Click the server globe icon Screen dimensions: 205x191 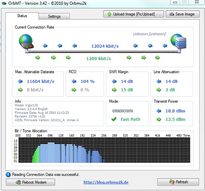pyautogui.click(x=178, y=41)
